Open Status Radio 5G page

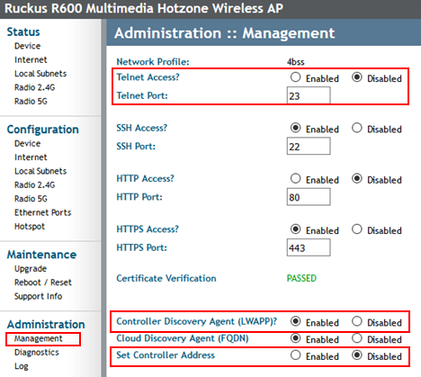coord(31,101)
